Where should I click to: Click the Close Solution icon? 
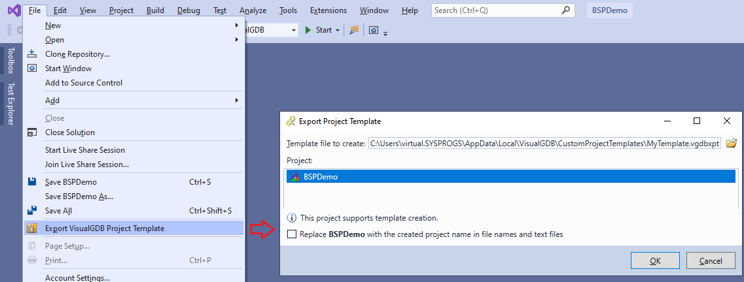tap(32, 133)
